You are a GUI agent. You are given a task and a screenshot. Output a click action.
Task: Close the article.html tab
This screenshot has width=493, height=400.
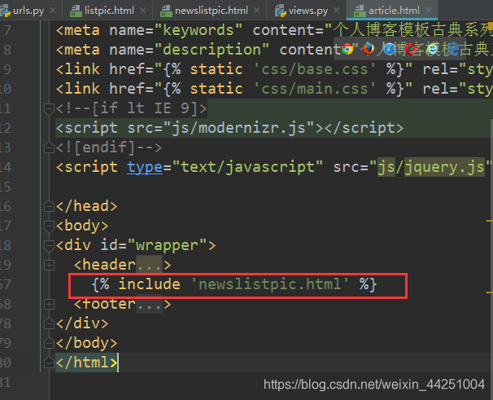[428, 11]
